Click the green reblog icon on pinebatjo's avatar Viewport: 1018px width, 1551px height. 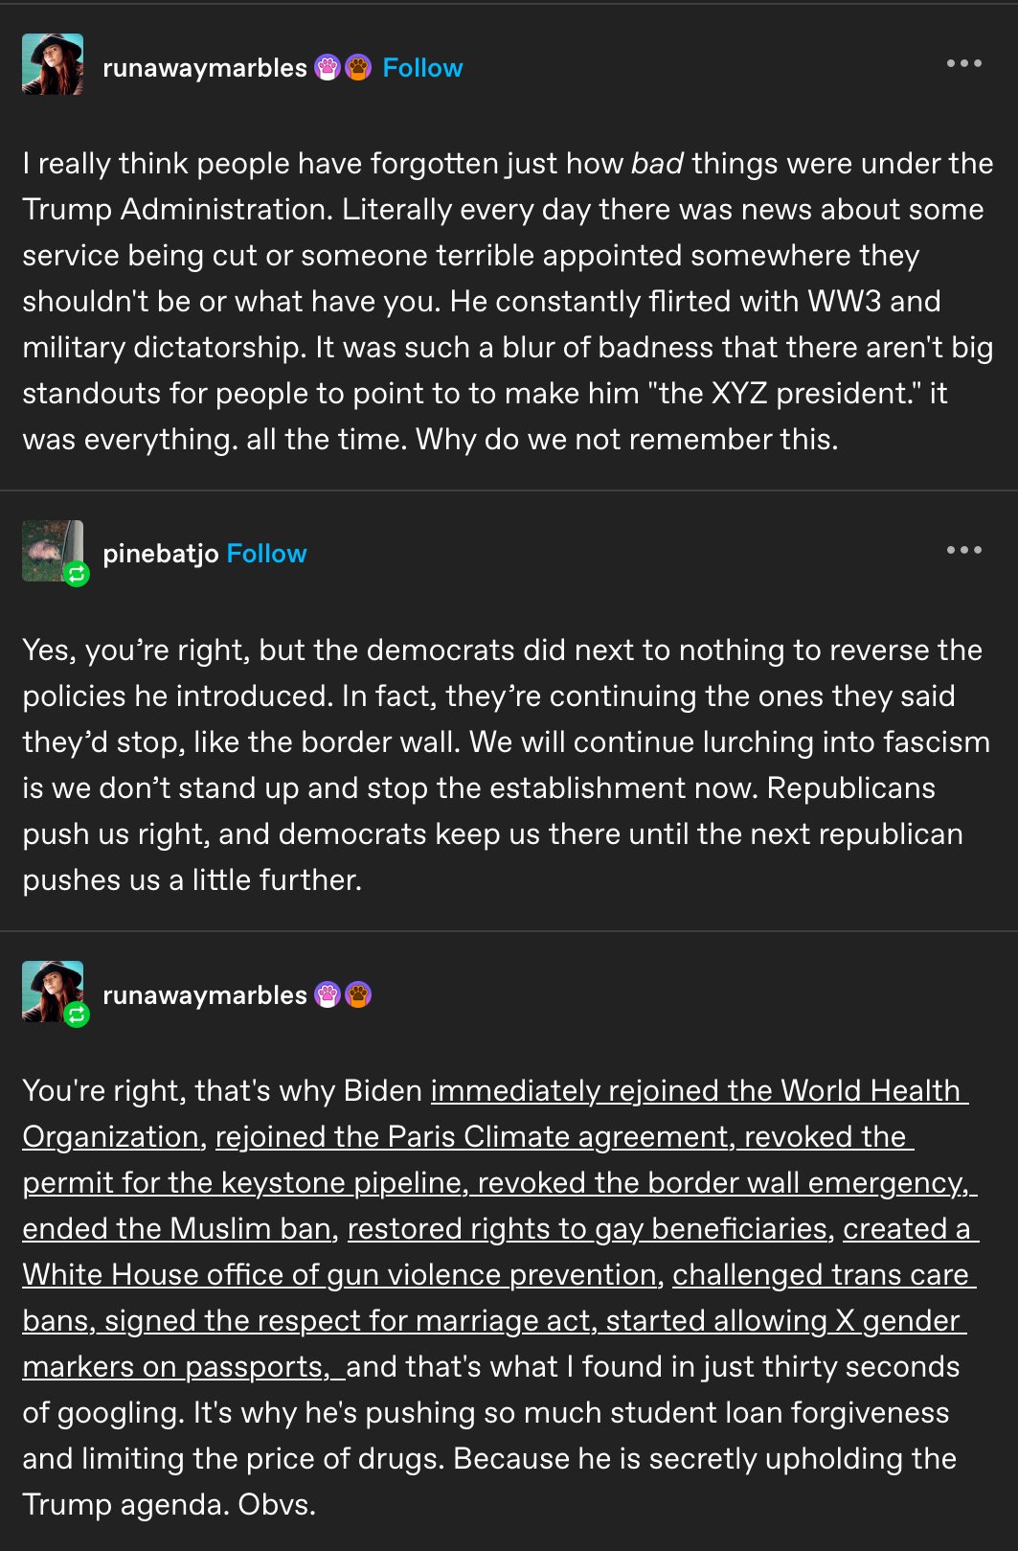click(77, 575)
